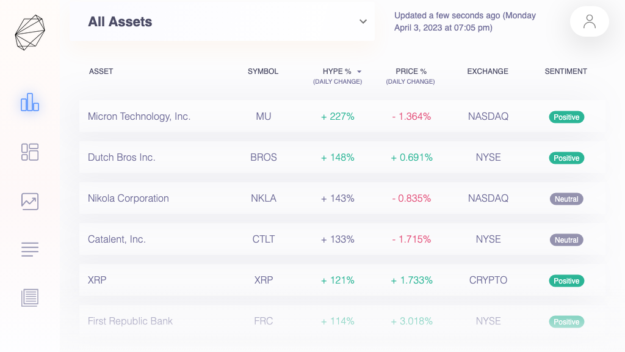Viewport: 625px width, 352px height.
Task: Open the dashboard grid view from sidebar
Action: tap(30, 152)
